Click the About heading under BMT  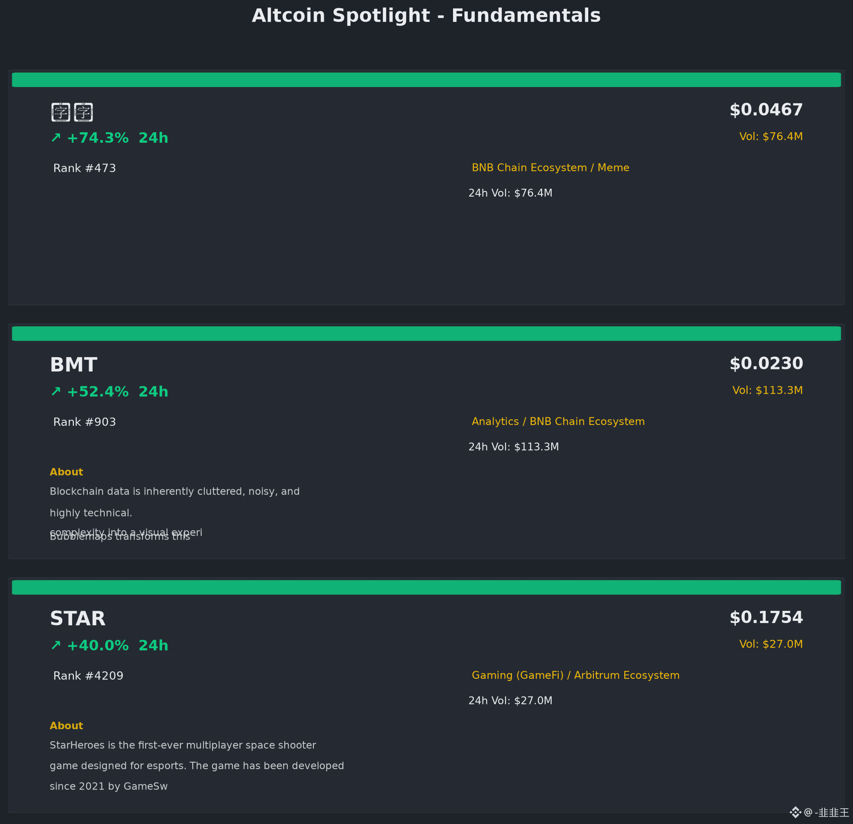(x=66, y=472)
